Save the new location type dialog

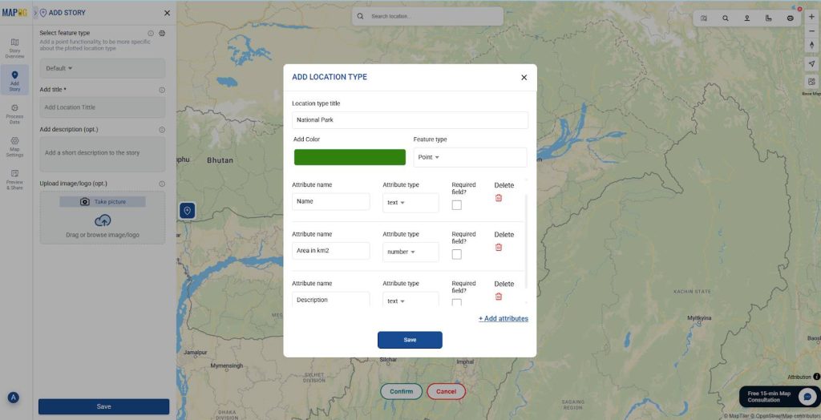(x=410, y=340)
